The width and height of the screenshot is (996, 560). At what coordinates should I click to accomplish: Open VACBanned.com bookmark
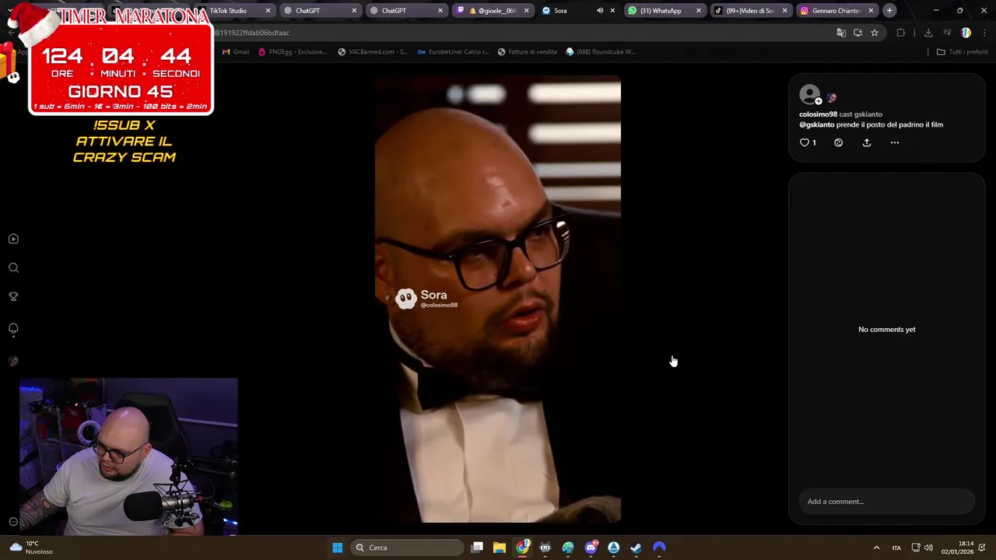click(x=373, y=52)
